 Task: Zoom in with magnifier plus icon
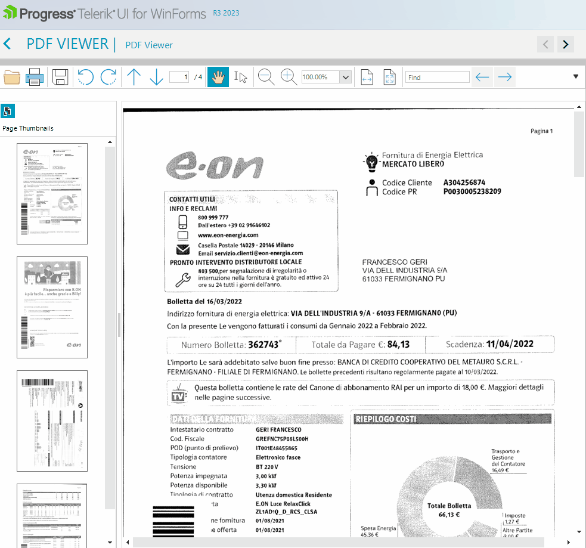tap(289, 77)
